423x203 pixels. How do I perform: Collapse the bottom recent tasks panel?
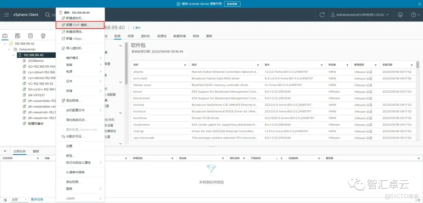[5, 151]
